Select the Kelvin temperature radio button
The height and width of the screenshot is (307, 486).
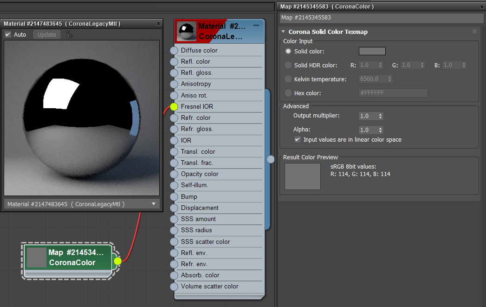288,79
